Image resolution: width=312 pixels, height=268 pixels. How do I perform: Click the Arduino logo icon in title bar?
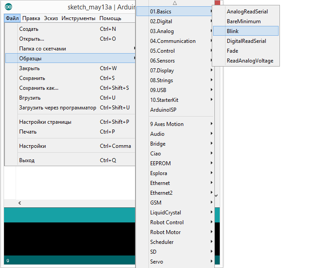point(9,7)
